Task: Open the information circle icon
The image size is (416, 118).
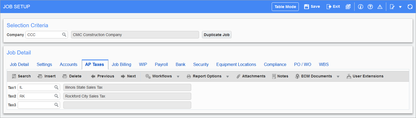Action: tap(360, 7)
